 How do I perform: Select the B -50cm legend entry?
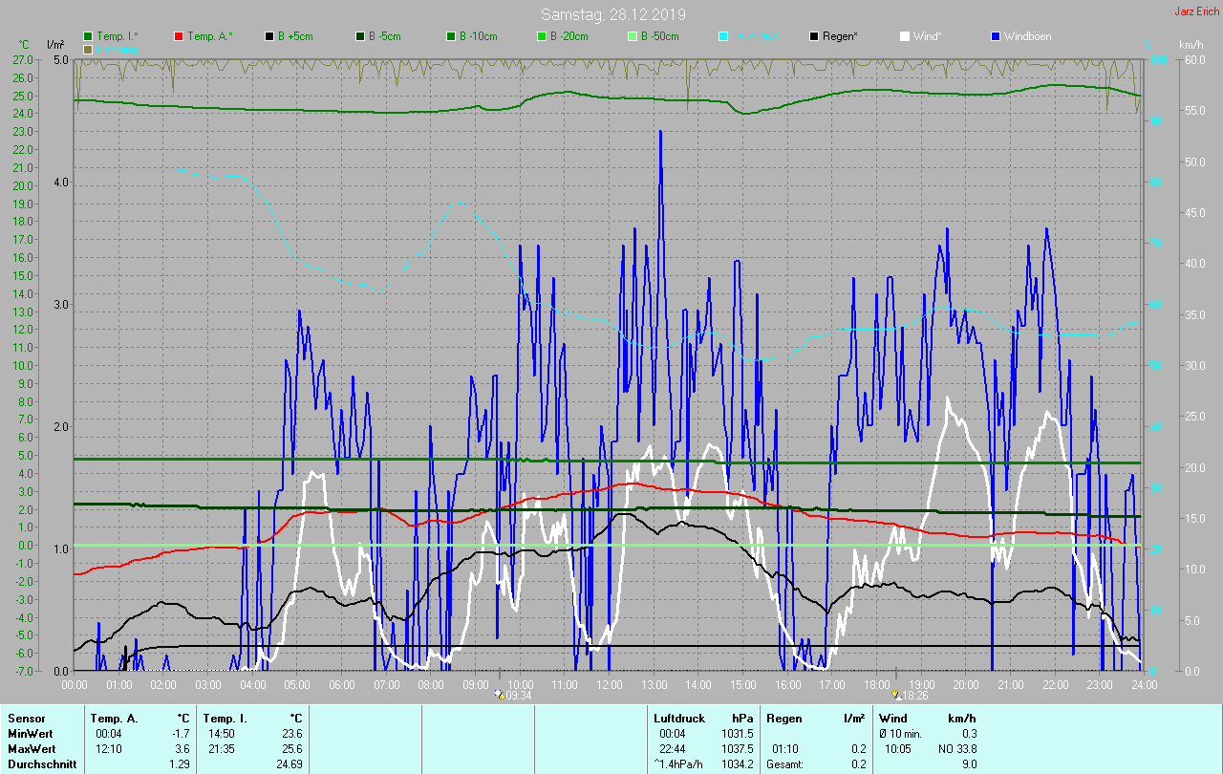(x=659, y=36)
